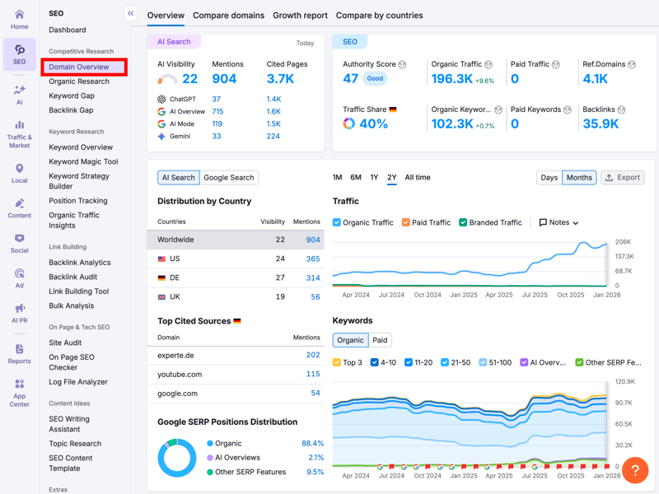Click the Authority Score info icon
Image resolution: width=659 pixels, height=494 pixels.
click(x=403, y=64)
